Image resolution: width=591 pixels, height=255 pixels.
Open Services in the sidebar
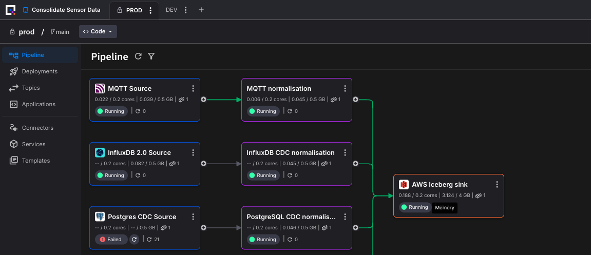coord(40,144)
